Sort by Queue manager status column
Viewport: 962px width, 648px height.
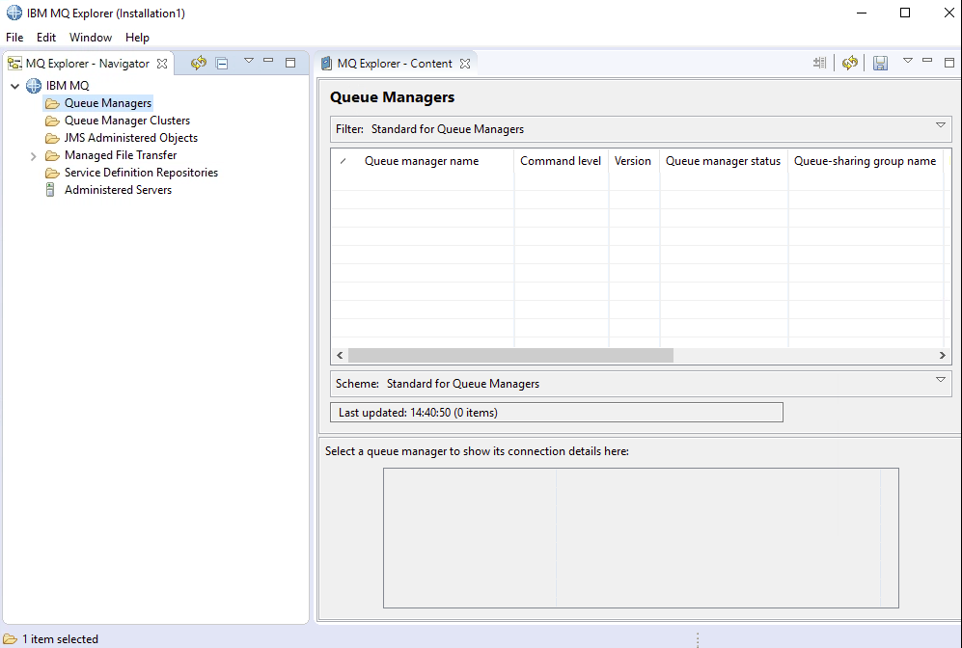[x=724, y=161]
